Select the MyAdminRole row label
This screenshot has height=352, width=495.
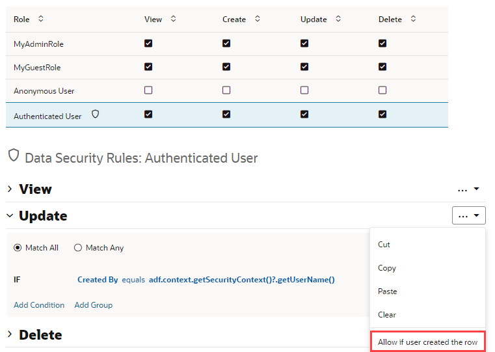pos(38,44)
